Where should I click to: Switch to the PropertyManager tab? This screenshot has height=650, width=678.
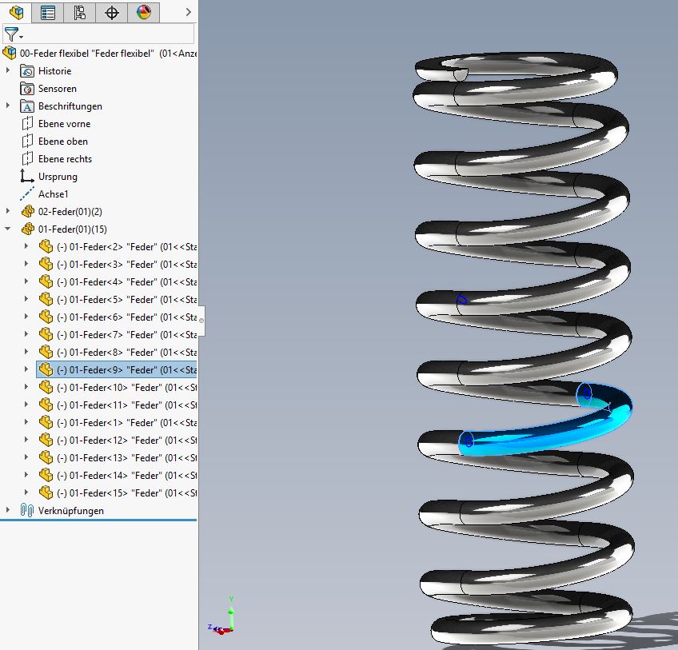pyautogui.click(x=48, y=12)
